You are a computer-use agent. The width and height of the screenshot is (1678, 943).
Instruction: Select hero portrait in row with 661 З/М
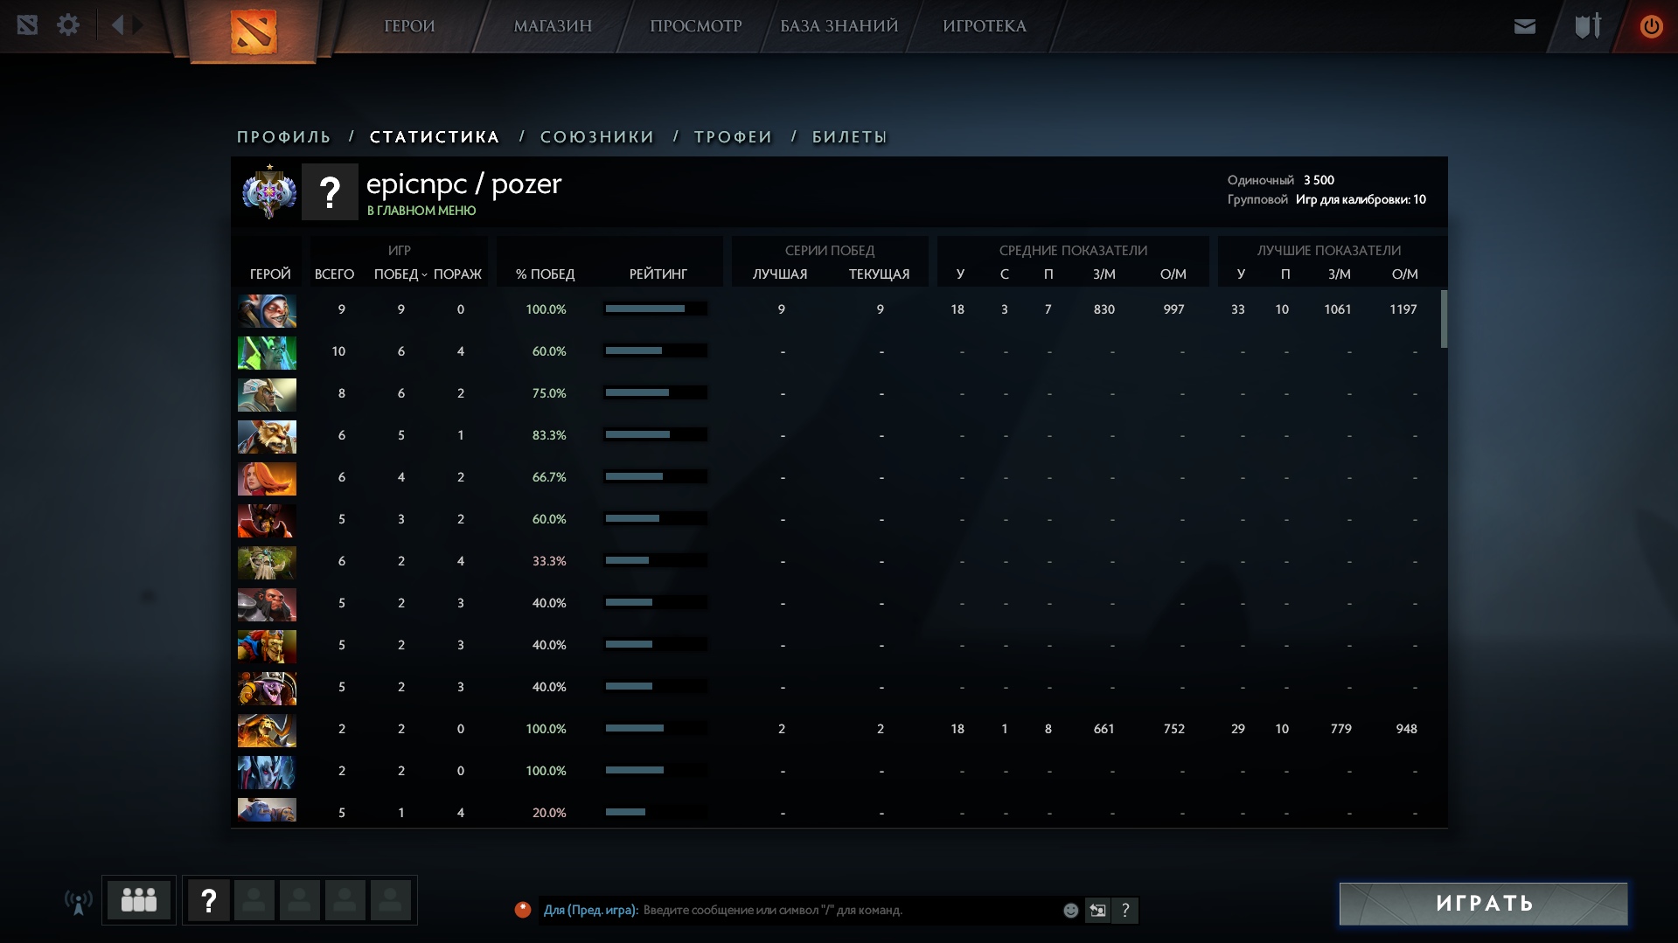click(267, 730)
